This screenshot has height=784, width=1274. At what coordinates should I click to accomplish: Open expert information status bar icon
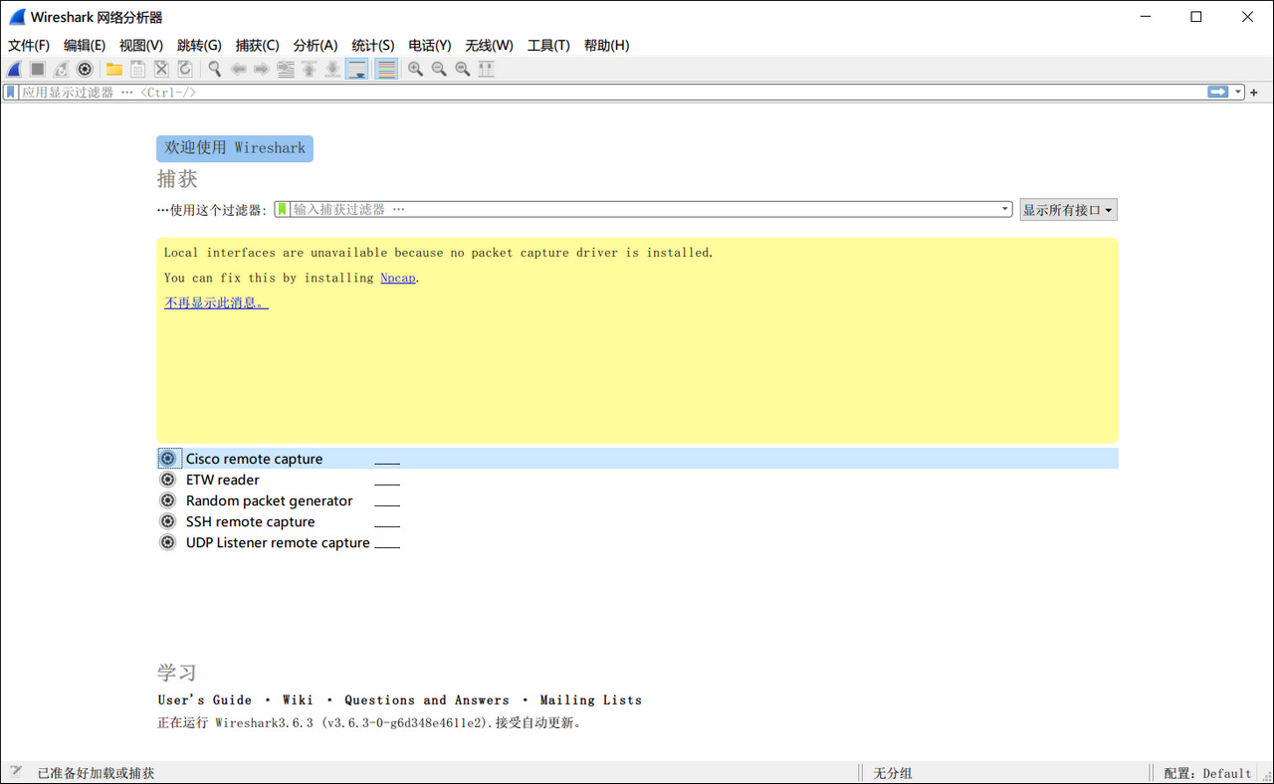coord(16,773)
